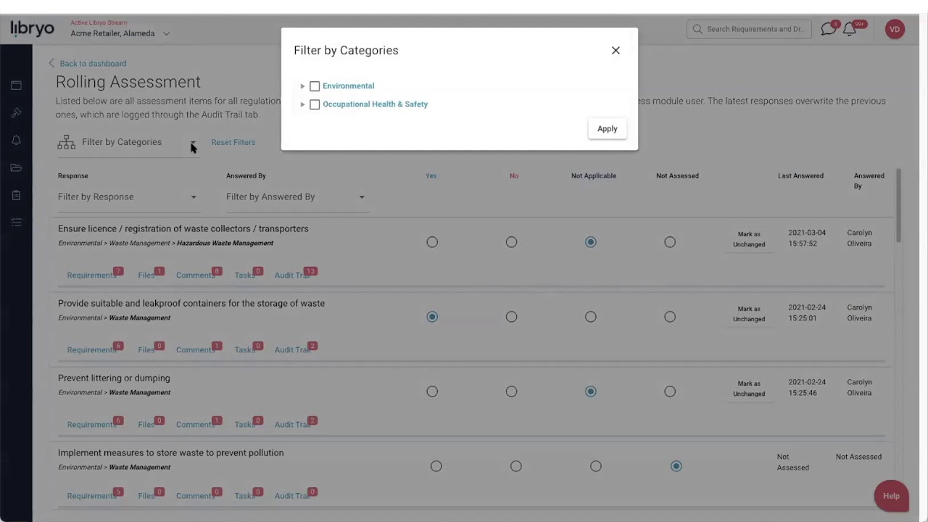
Task: Click the Occupational Health & Safety label
Action: pyautogui.click(x=376, y=104)
